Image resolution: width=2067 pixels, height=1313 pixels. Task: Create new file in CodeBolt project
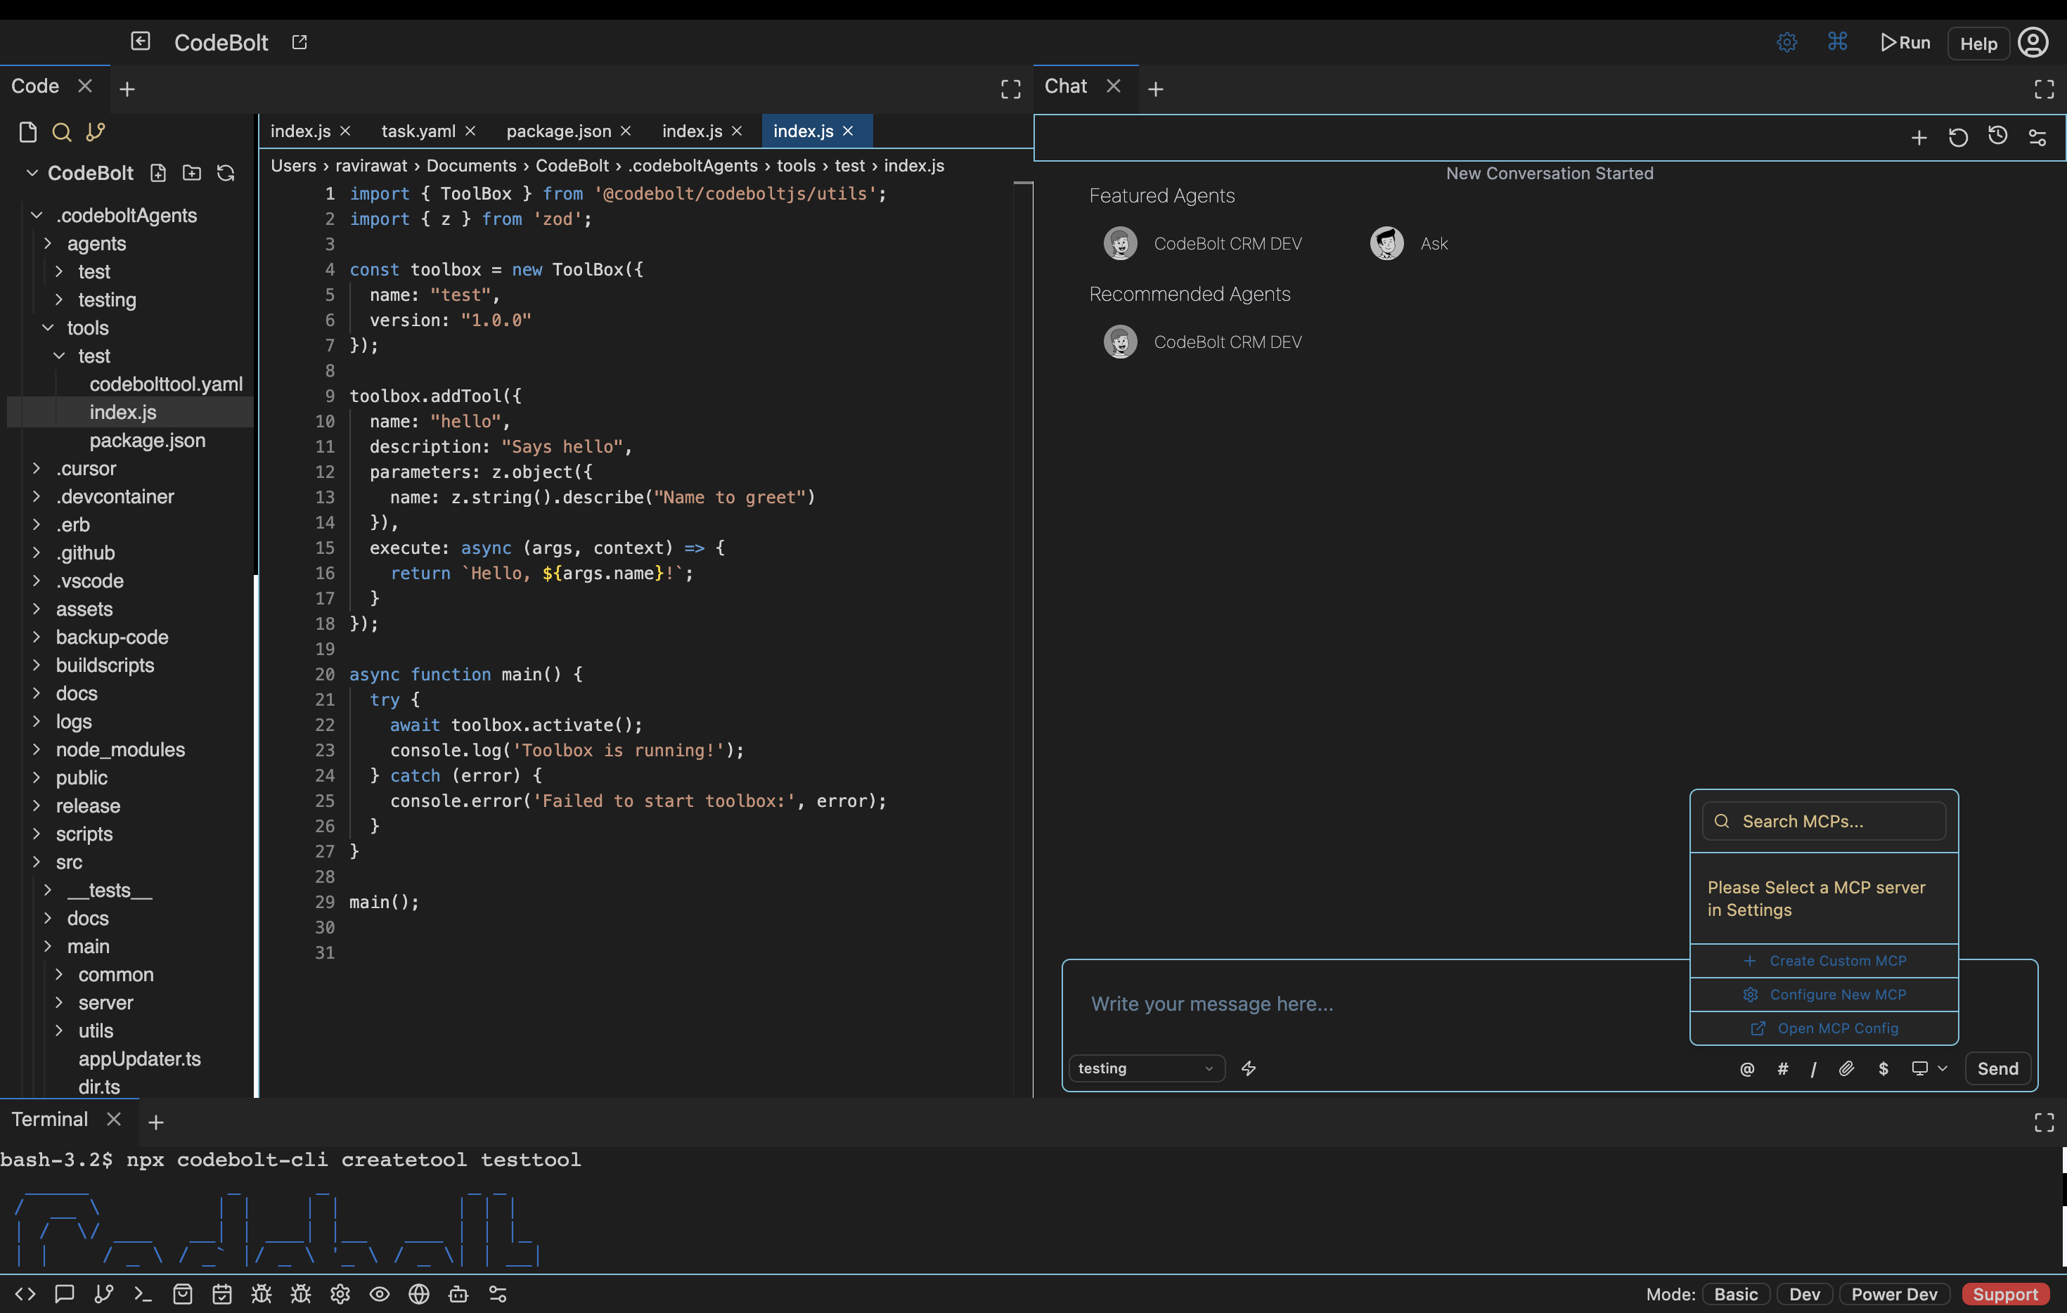pyautogui.click(x=158, y=174)
